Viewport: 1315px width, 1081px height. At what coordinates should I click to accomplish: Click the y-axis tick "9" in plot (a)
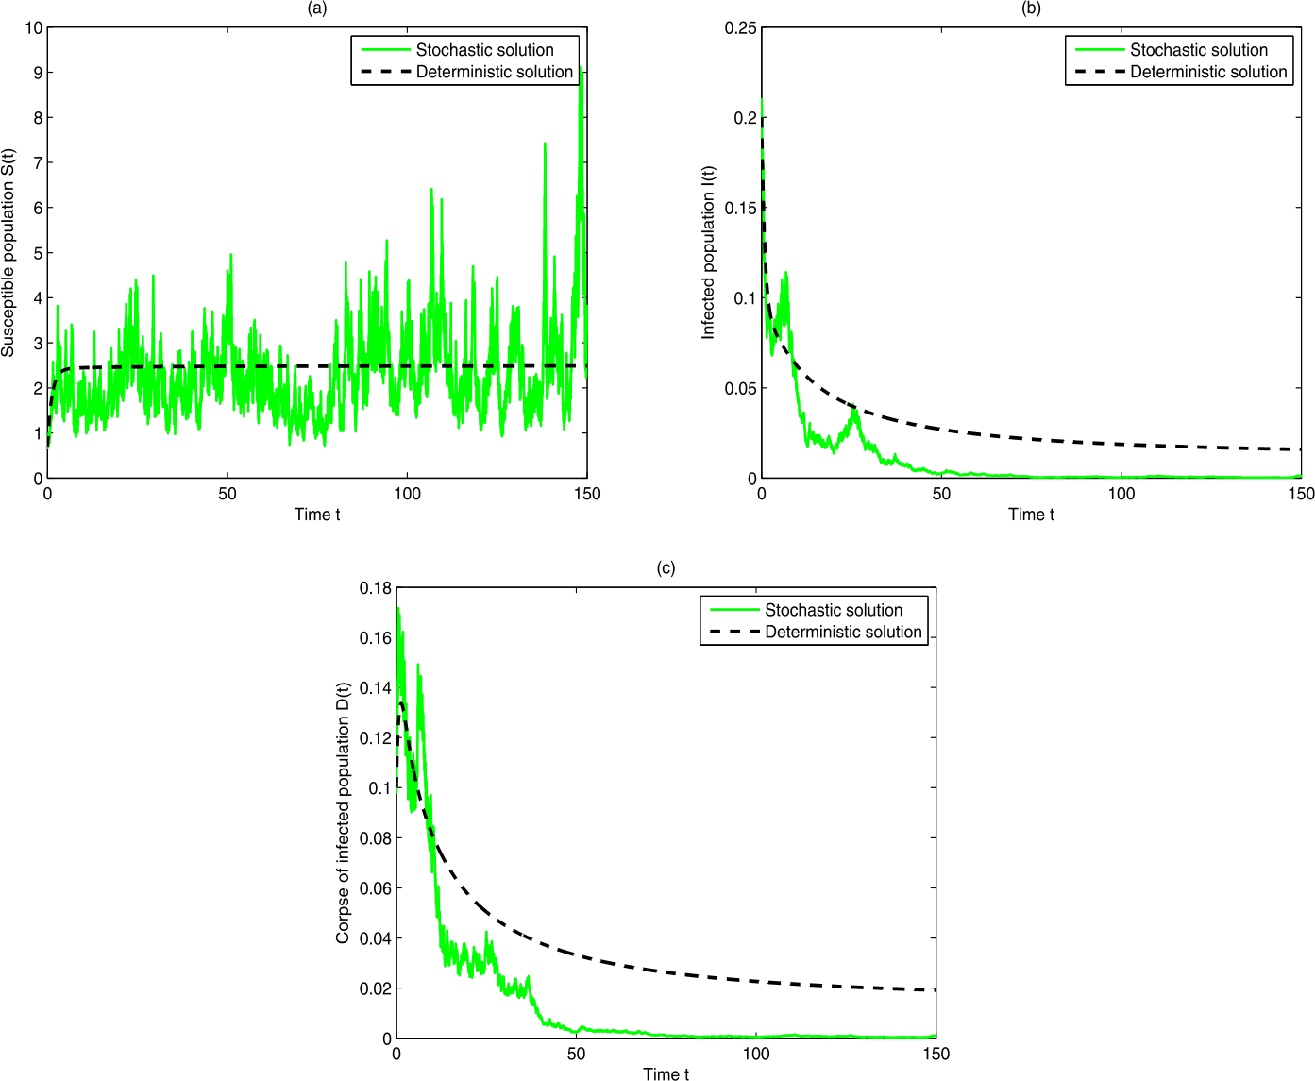pos(39,73)
